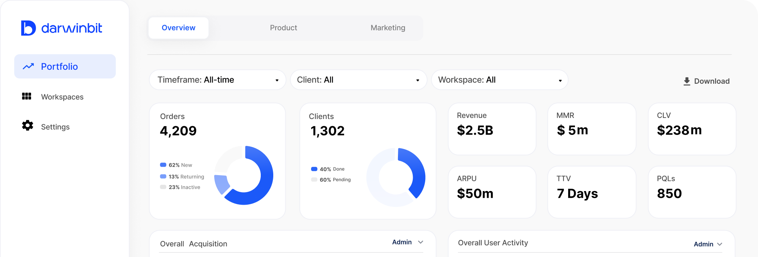Click the Clients value 1,302
Image resolution: width=758 pixels, height=257 pixels.
point(327,131)
